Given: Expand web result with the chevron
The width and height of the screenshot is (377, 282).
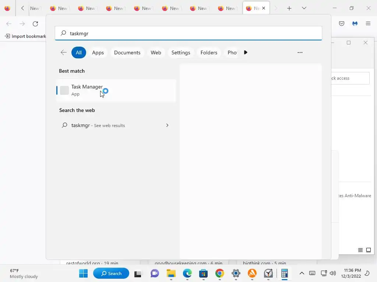Looking at the screenshot, I should 167,125.
